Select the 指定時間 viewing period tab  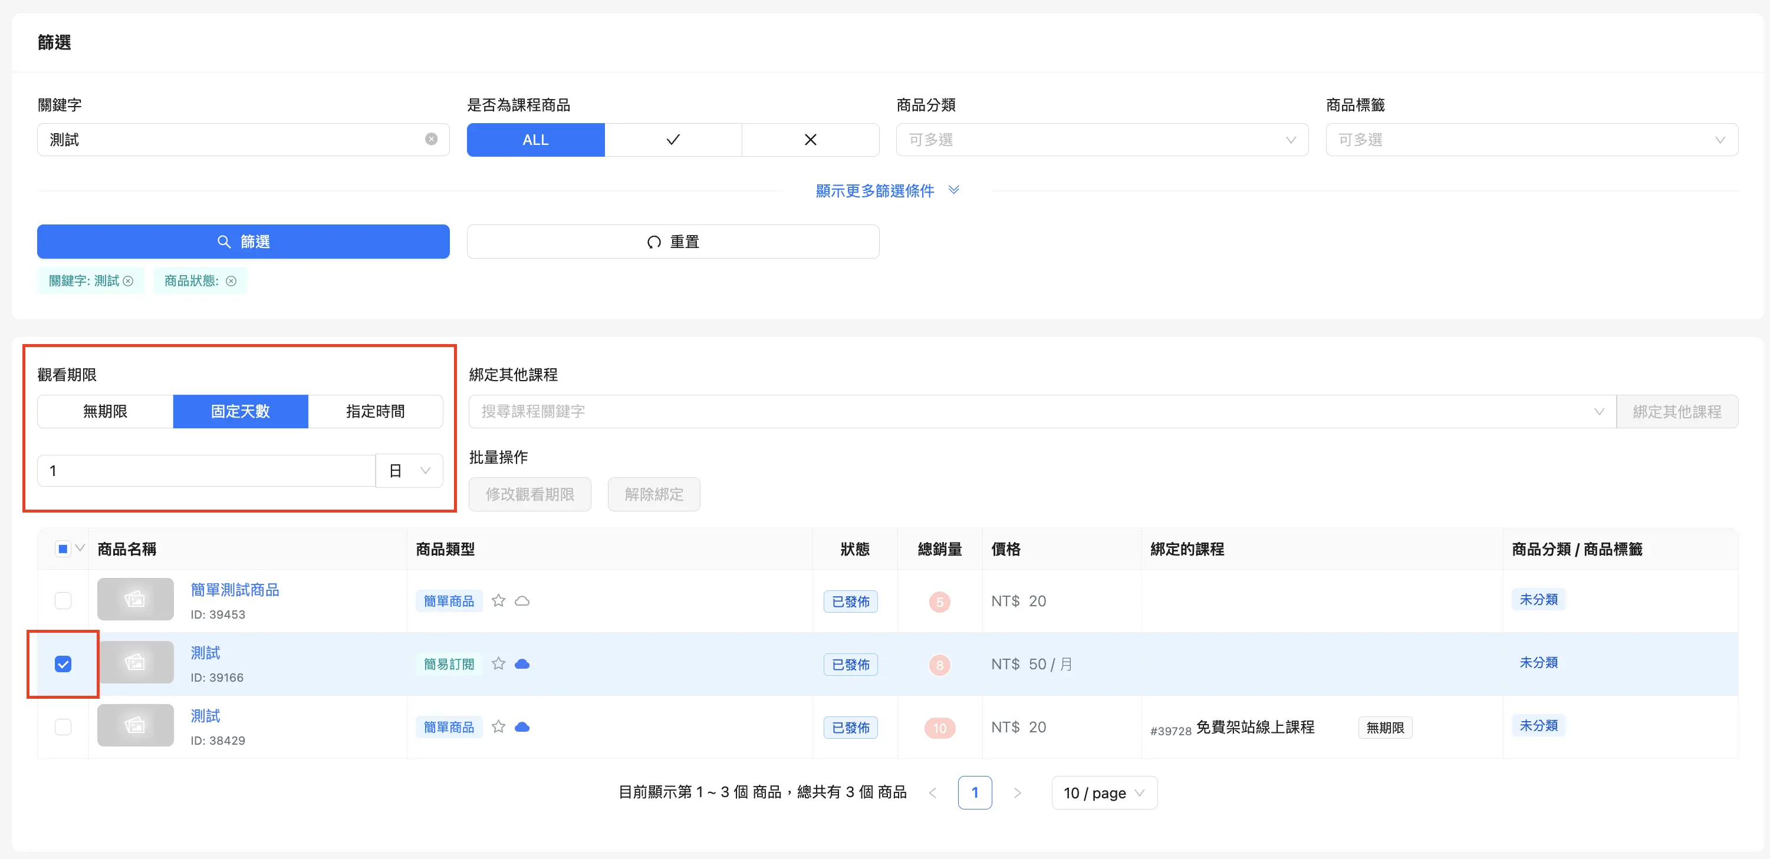point(375,411)
